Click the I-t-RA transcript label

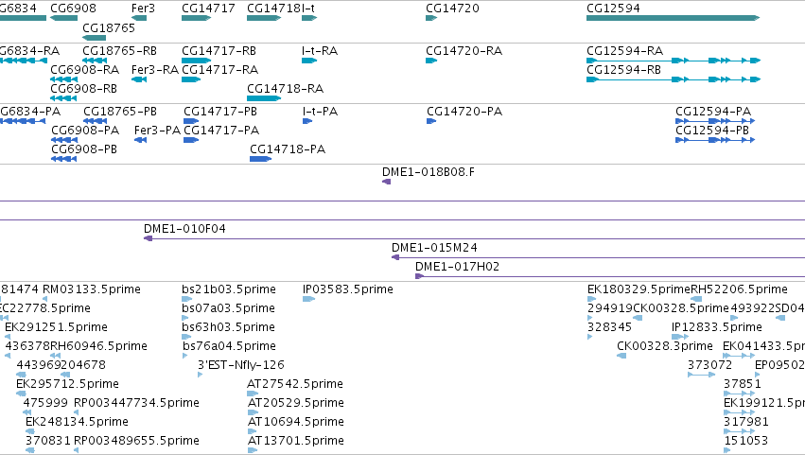click(320, 51)
